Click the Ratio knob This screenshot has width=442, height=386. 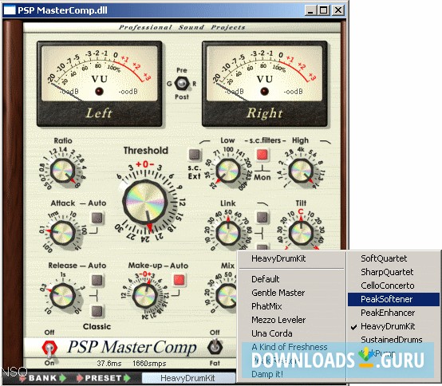click(x=62, y=171)
